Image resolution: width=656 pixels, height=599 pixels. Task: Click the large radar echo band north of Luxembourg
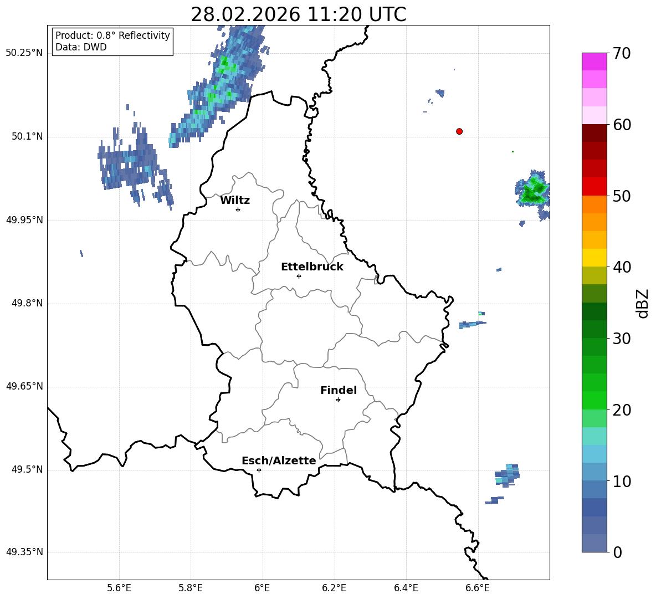pyautogui.click(x=218, y=86)
